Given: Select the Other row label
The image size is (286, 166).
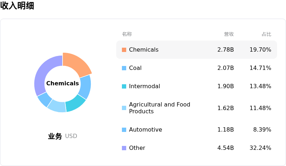Looking at the screenshot, I should click(137, 148).
